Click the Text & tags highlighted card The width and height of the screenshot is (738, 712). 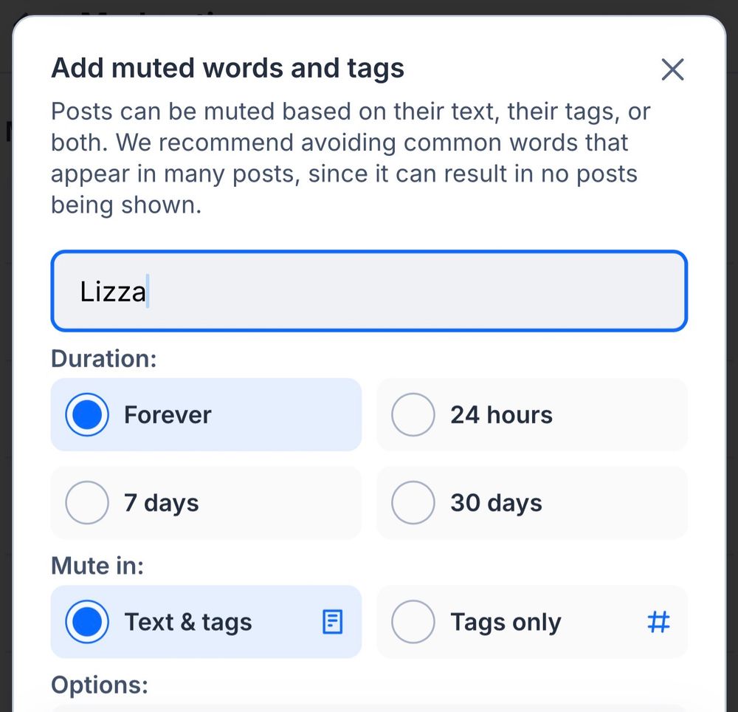coord(207,622)
